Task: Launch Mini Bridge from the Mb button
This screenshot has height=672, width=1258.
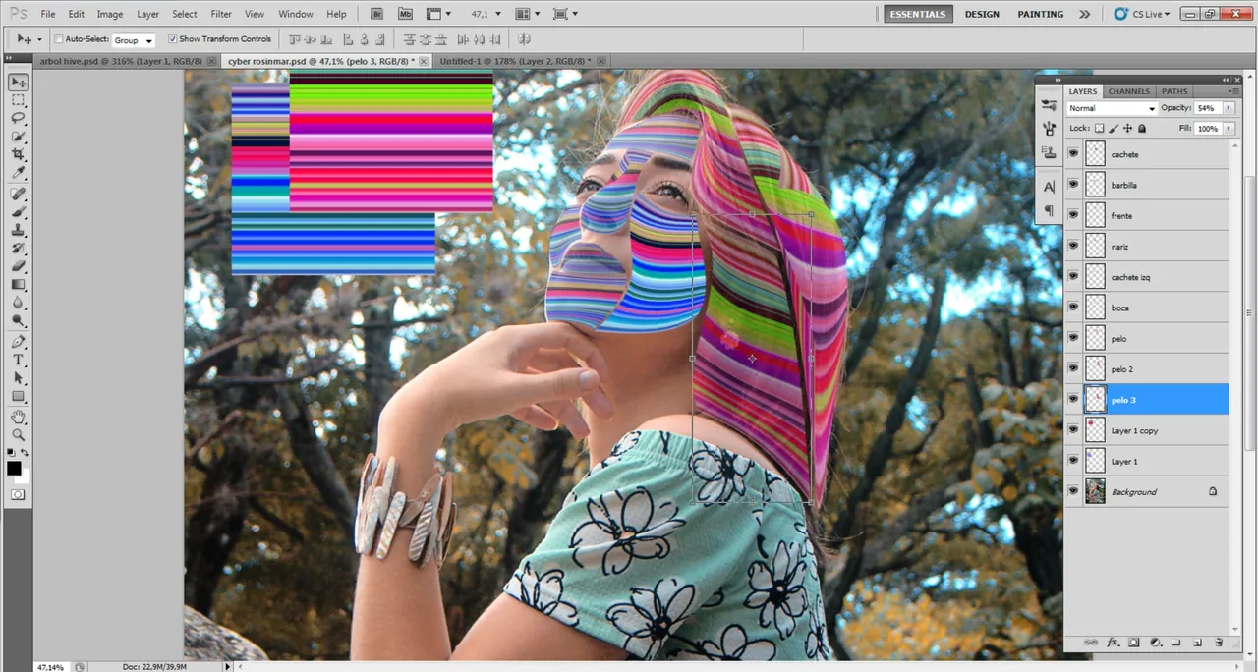Action: click(406, 14)
